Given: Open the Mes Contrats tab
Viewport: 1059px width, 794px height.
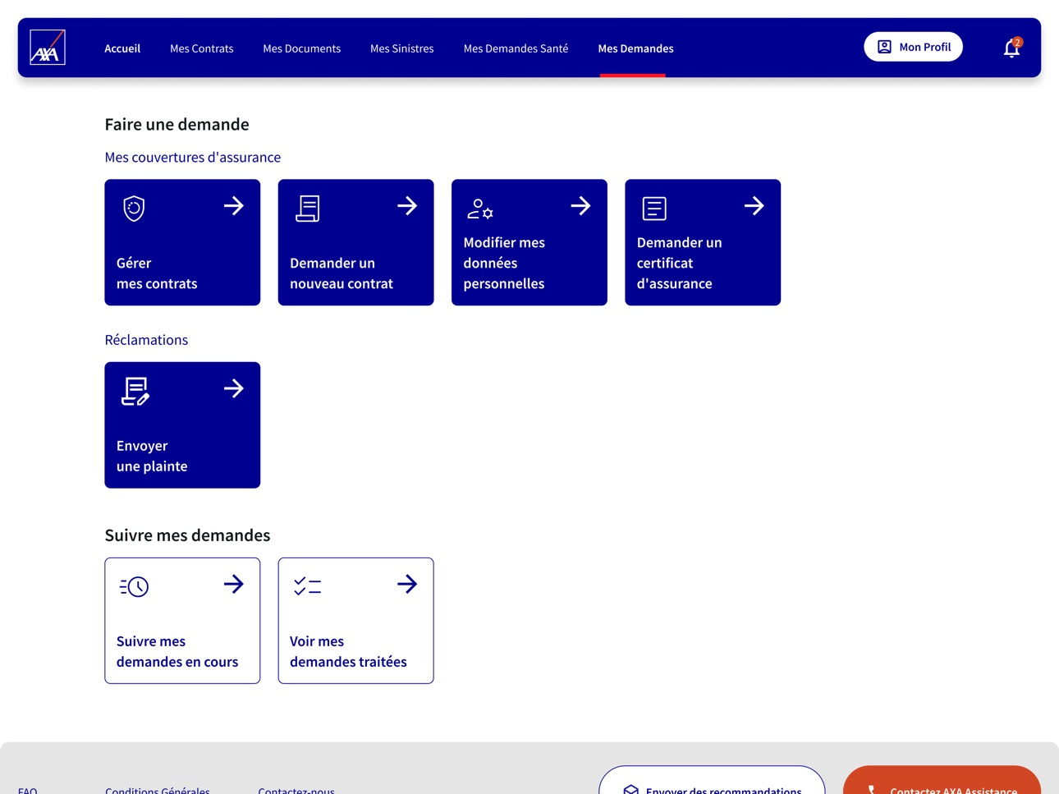Looking at the screenshot, I should pyautogui.click(x=202, y=48).
